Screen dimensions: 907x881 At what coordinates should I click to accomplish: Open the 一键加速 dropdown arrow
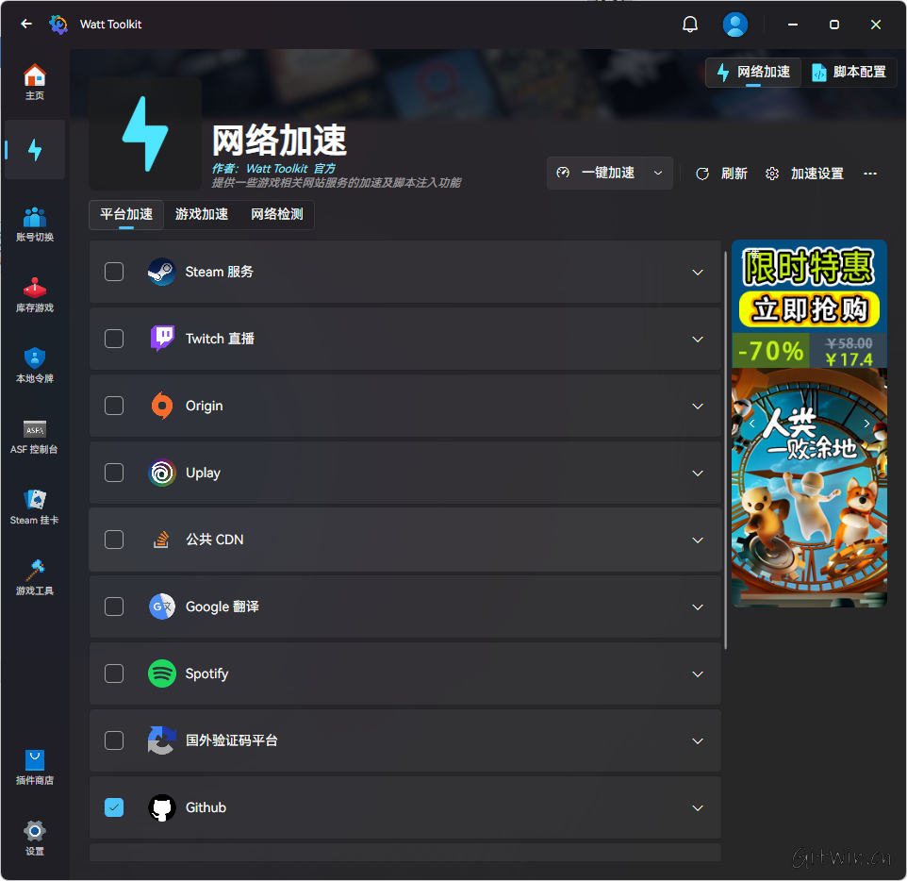click(658, 173)
